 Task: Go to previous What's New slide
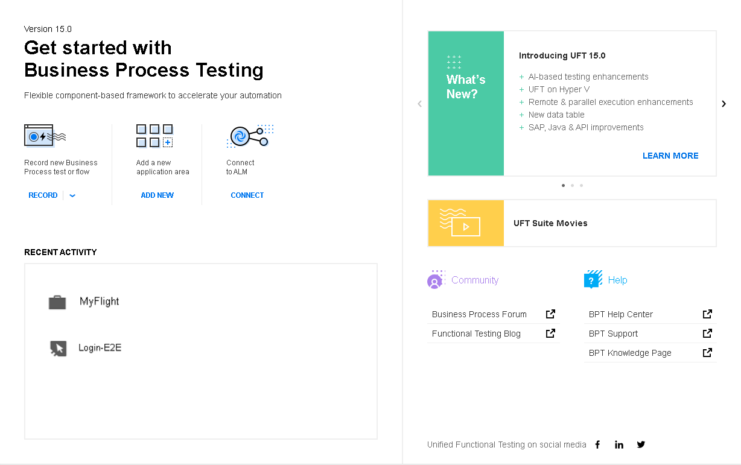[420, 104]
